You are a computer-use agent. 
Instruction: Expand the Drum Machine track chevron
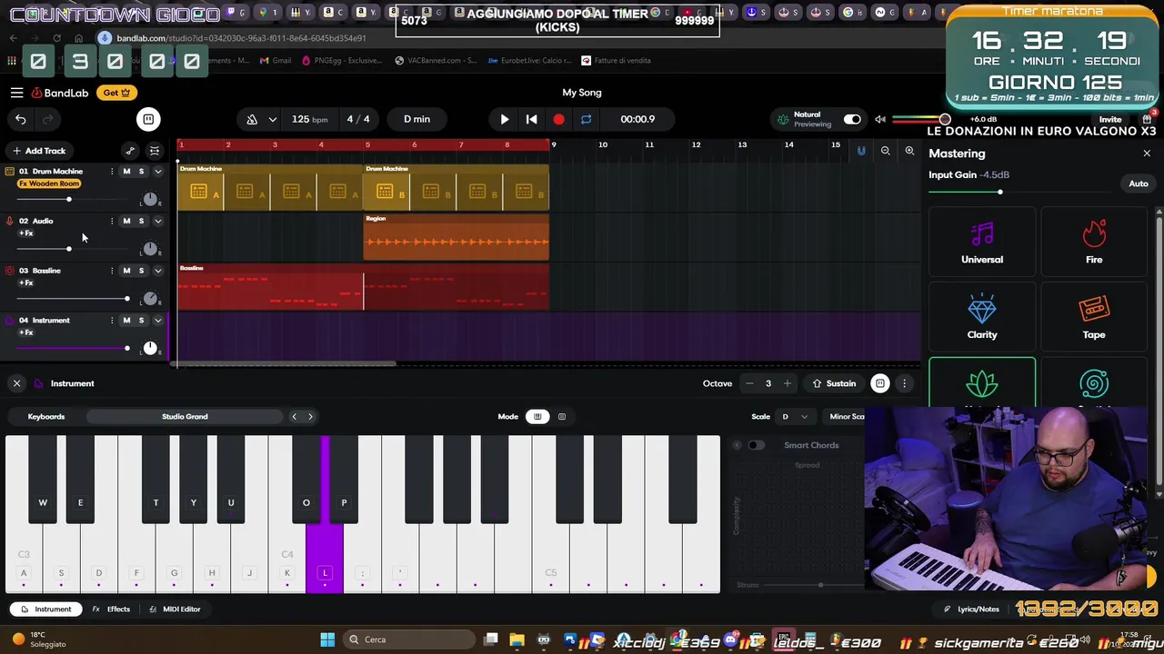(157, 172)
